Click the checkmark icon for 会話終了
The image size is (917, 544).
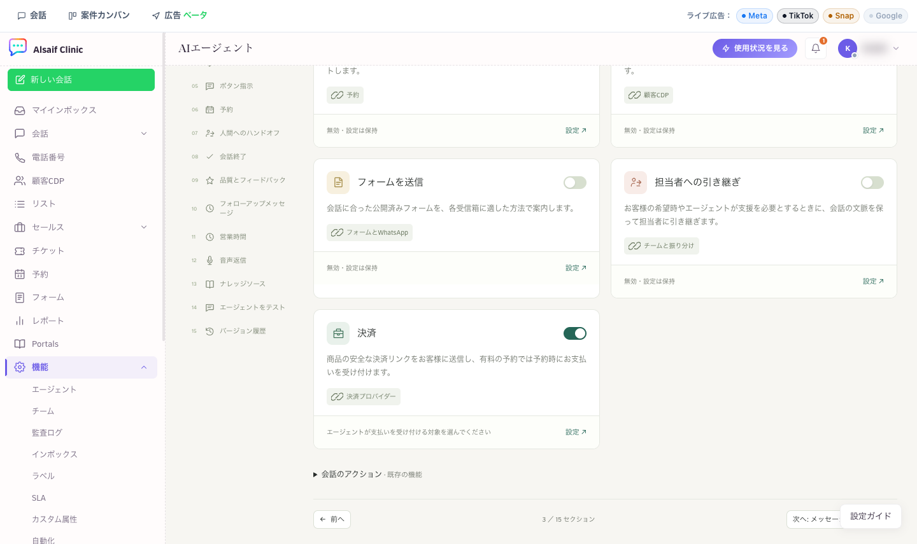click(x=210, y=157)
